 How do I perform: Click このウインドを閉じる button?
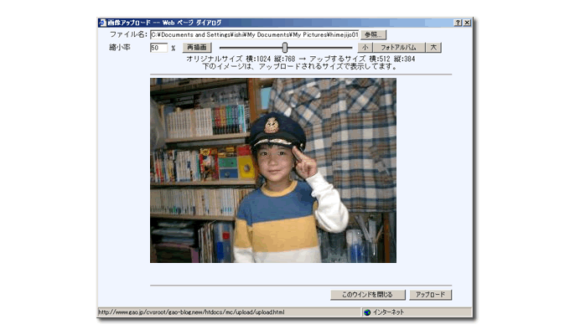[x=368, y=295]
